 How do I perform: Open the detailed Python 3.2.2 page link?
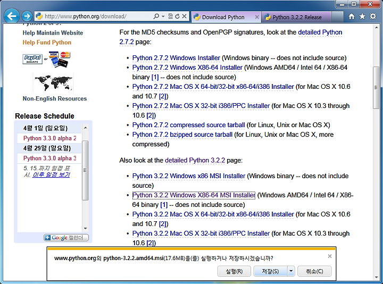pos(195,161)
